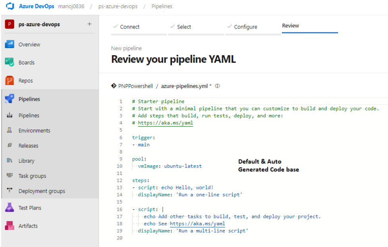Click the rename icon next to azure-pipelines.yml
Image resolution: width=388 pixels, height=247 pixels.
pos(217,86)
